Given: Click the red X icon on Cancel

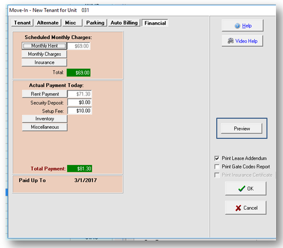Looking at the screenshot, I should coord(238,208).
